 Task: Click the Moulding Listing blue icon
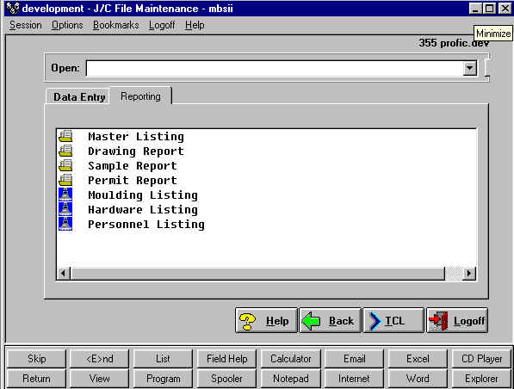[65, 194]
